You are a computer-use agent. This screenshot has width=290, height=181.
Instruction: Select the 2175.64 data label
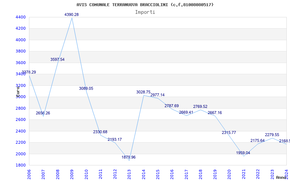[258, 140]
